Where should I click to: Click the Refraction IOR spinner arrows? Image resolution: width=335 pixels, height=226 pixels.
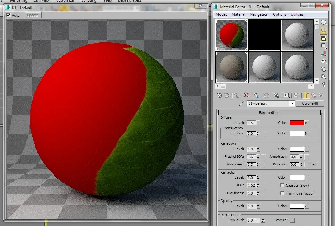pyautogui.click(x=258, y=185)
